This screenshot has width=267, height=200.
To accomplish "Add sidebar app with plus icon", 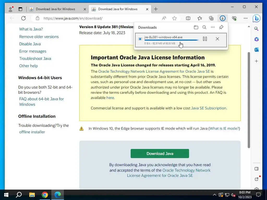I will pyautogui.click(x=257, y=61).
